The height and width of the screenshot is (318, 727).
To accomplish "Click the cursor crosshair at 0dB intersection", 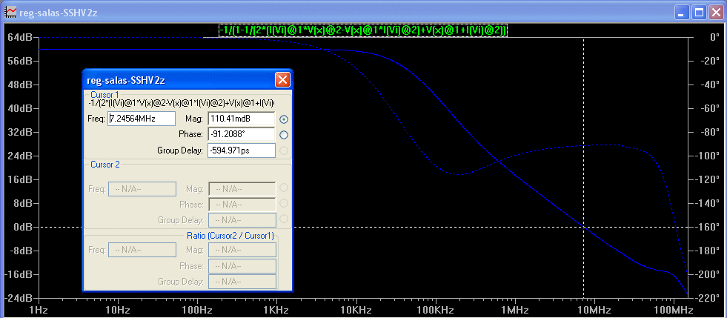I will coord(584,227).
